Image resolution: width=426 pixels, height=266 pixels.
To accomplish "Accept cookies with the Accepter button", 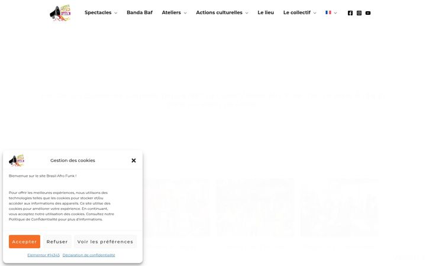I will coord(24,242).
